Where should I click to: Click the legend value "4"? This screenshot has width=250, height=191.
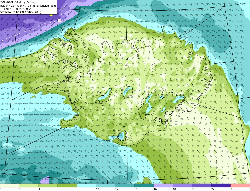(39, 189)
